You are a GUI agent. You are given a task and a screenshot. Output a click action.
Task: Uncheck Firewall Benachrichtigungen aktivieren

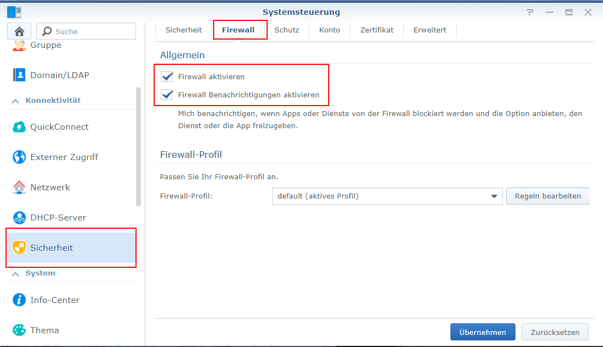pos(167,95)
